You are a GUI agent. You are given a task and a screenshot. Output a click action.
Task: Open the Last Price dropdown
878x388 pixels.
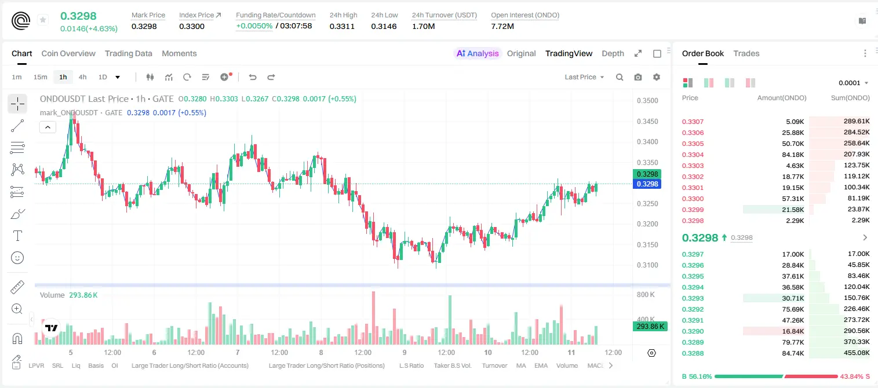[584, 77]
